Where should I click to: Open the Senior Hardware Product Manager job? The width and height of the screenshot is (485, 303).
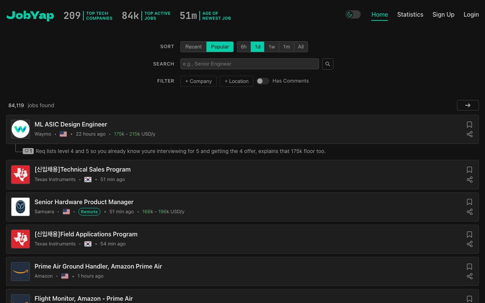(x=84, y=202)
